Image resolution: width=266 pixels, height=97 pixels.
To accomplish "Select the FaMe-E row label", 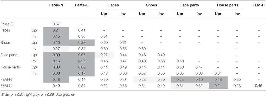I will click(x=6, y=24).
